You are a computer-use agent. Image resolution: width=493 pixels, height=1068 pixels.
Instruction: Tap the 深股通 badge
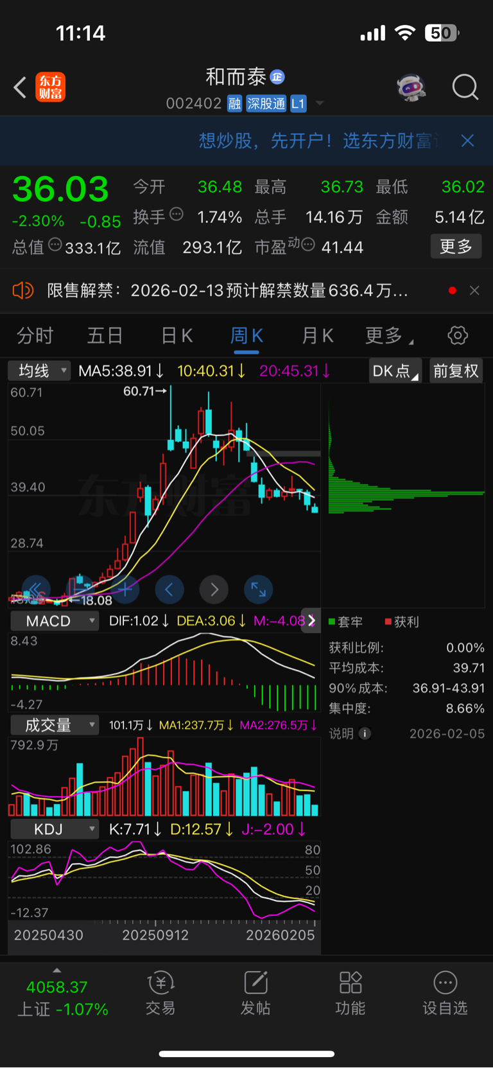[266, 103]
